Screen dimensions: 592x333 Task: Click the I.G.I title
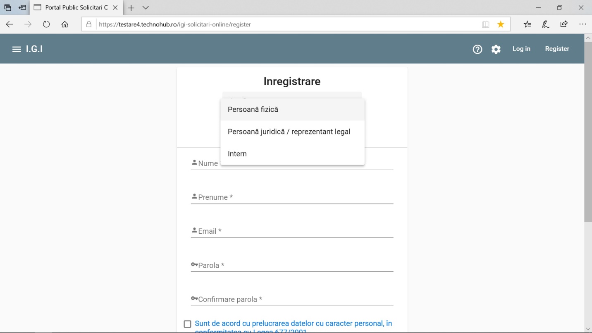pyautogui.click(x=34, y=49)
